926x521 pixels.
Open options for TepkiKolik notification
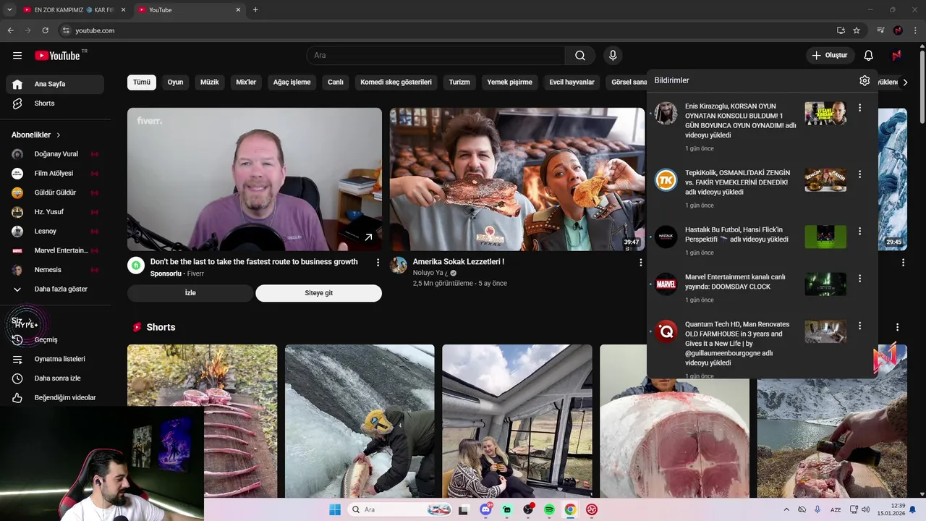click(859, 174)
